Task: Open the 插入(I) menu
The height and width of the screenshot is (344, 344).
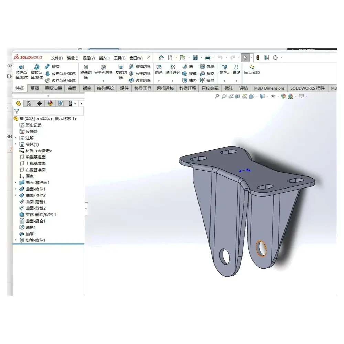Action: click(104, 58)
